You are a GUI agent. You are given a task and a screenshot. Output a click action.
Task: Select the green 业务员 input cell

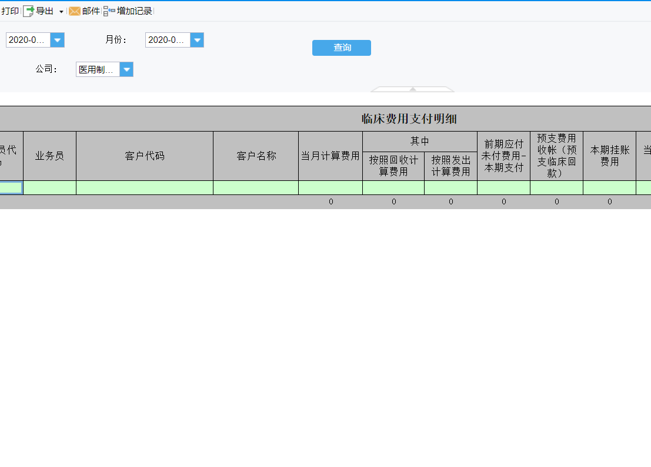49,188
